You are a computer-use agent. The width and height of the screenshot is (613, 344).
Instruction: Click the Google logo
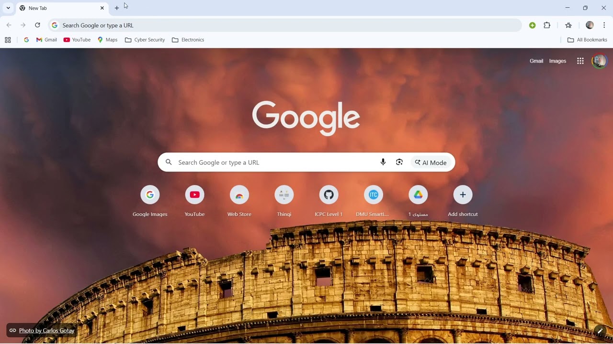coord(306,118)
